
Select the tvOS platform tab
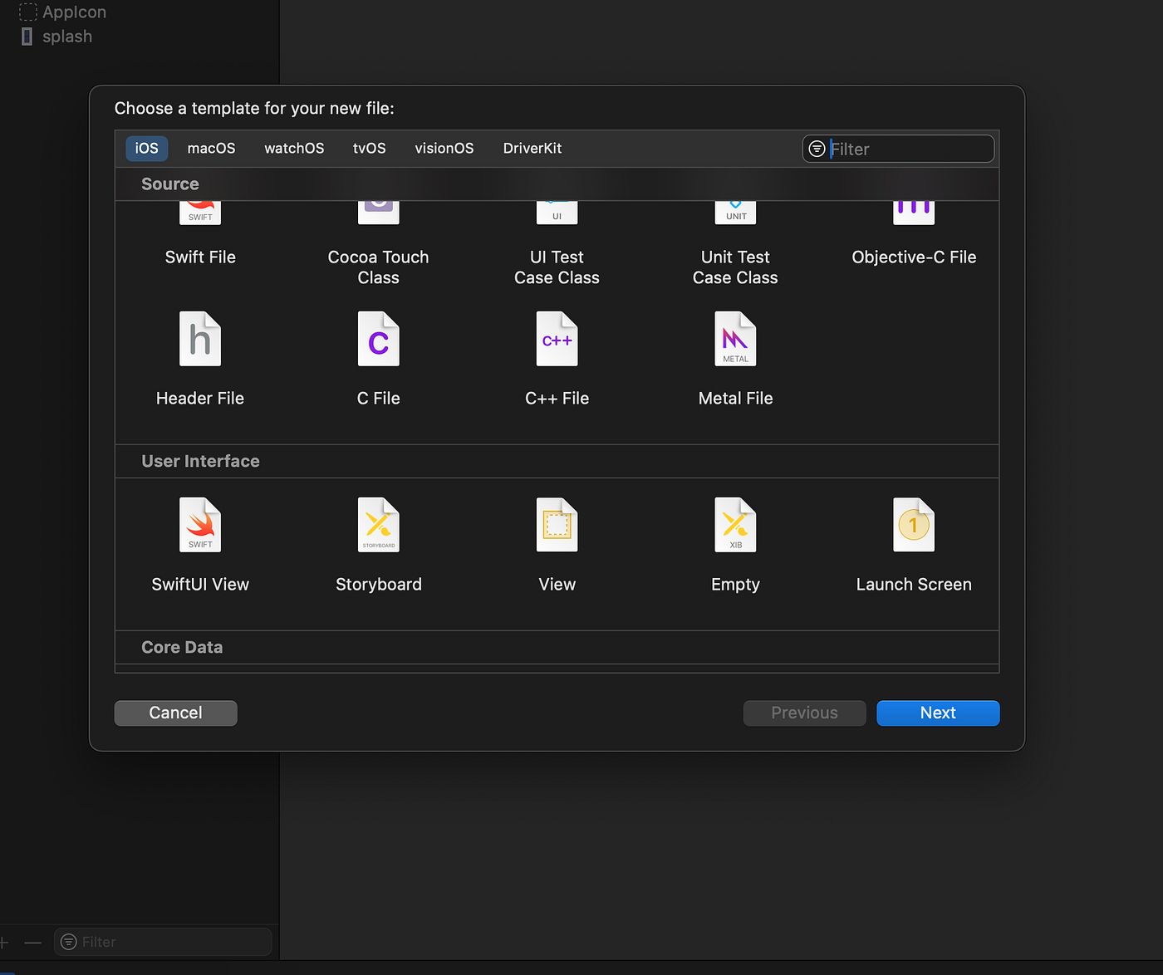click(x=370, y=149)
